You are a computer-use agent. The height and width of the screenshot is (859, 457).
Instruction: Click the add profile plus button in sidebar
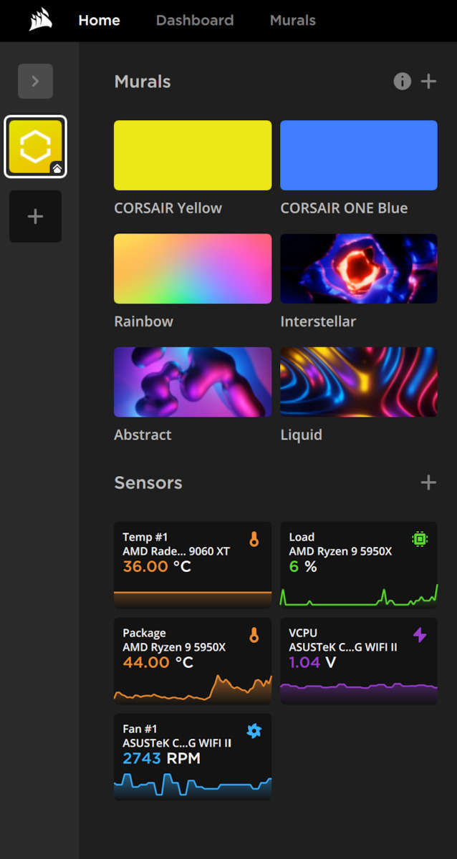(x=35, y=216)
